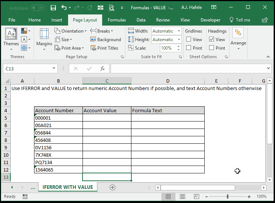Click the Zoom out minus button

pos(207,197)
